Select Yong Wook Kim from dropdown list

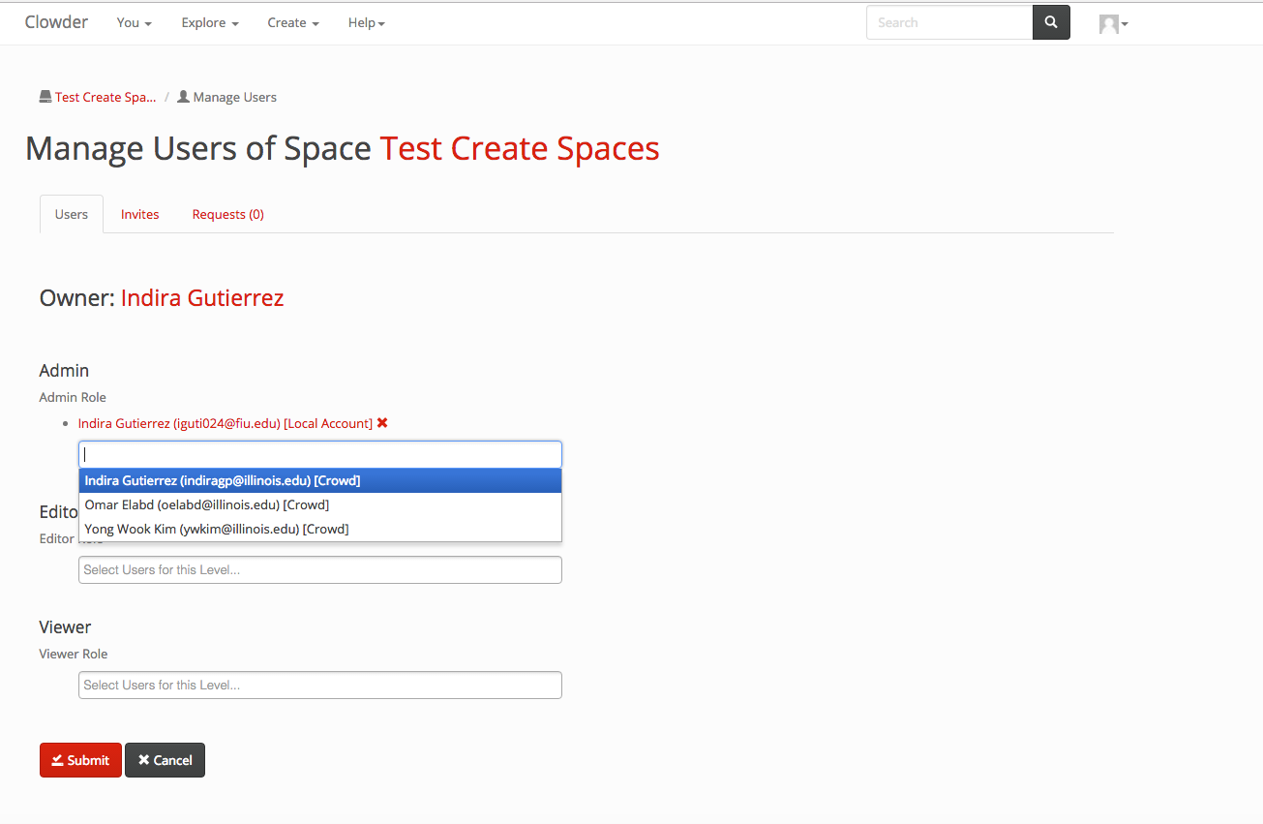pyautogui.click(x=217, y=529)
